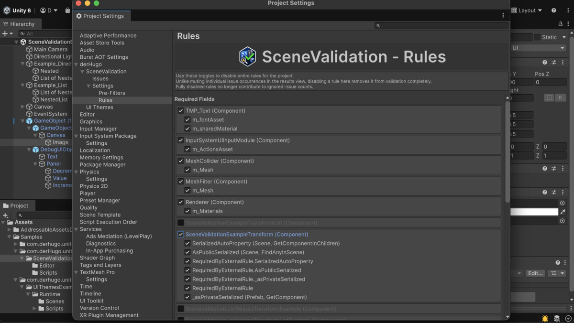Click the R raw edit button
This screenshot has height=323, width=574.
coord(560,97)
